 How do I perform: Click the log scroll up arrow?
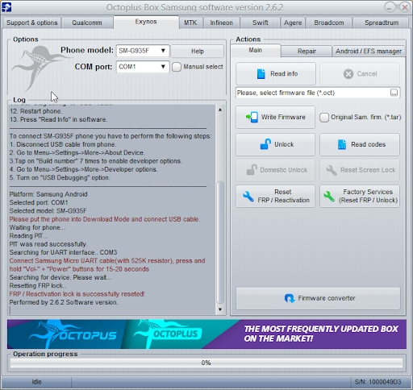coord(220,110)
